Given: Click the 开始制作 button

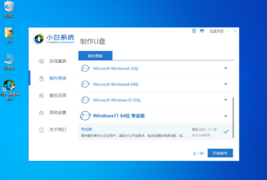Looking at the screenshot, I should click(220, 153).
